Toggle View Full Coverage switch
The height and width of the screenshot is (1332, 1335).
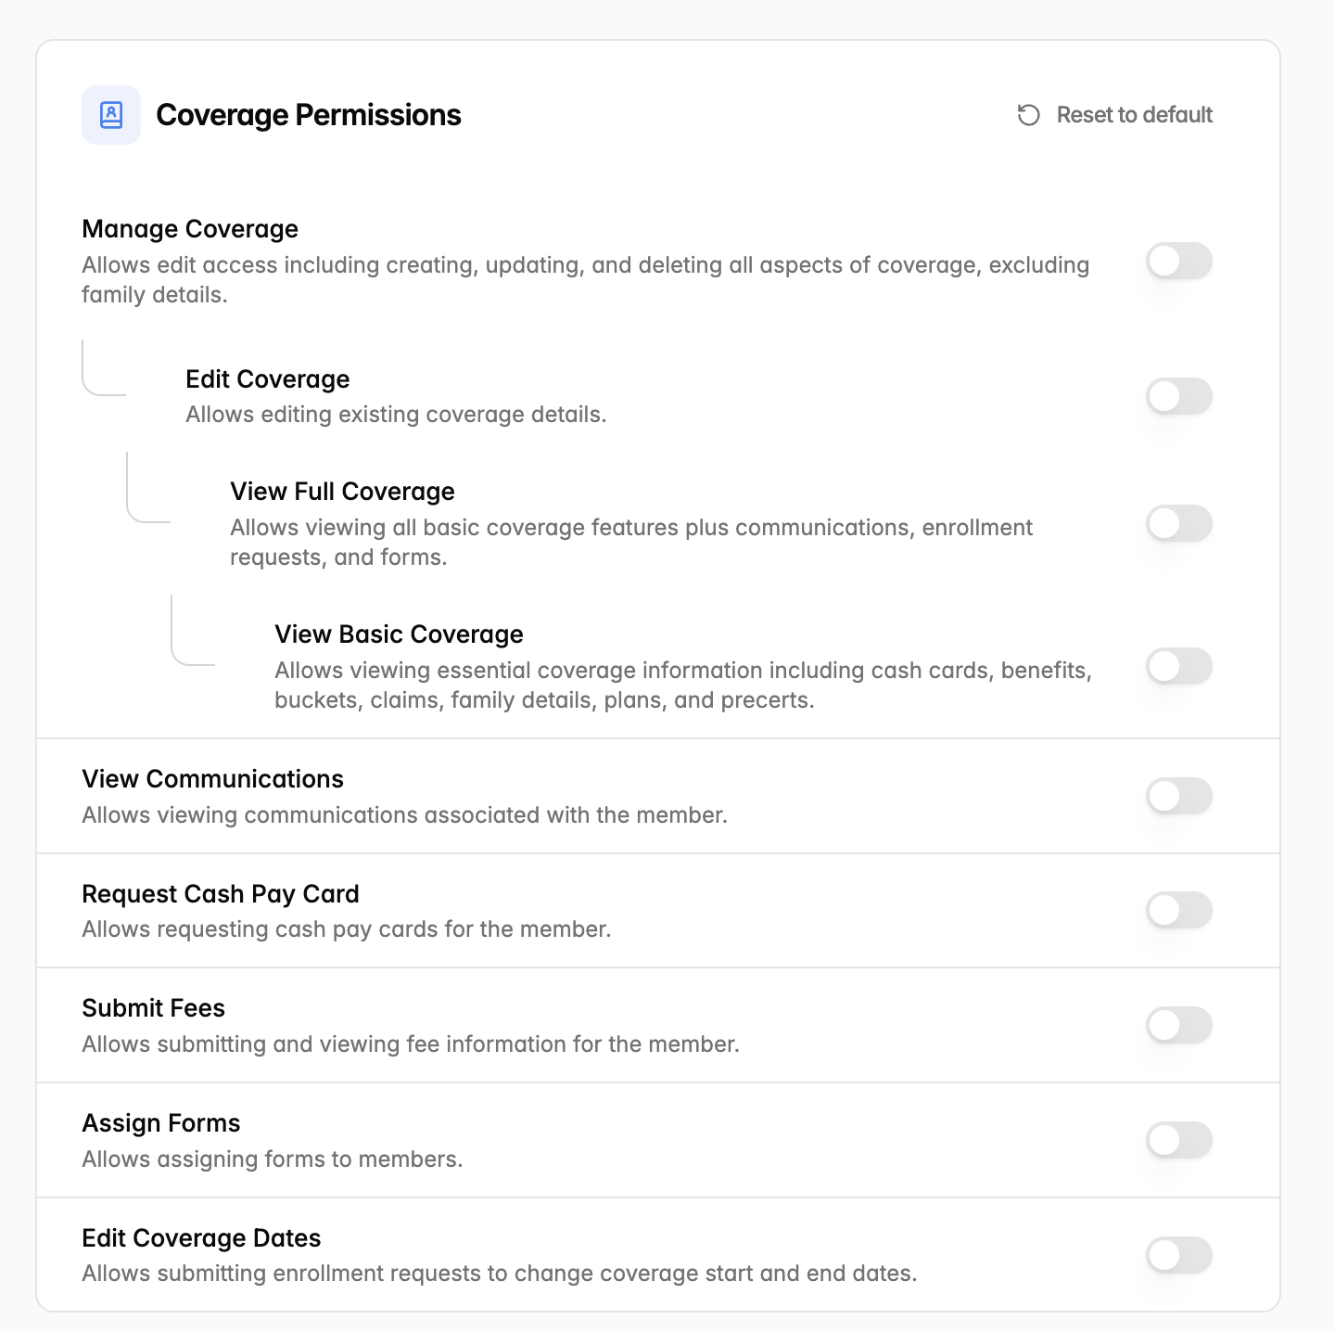[x=1179, y=523]
